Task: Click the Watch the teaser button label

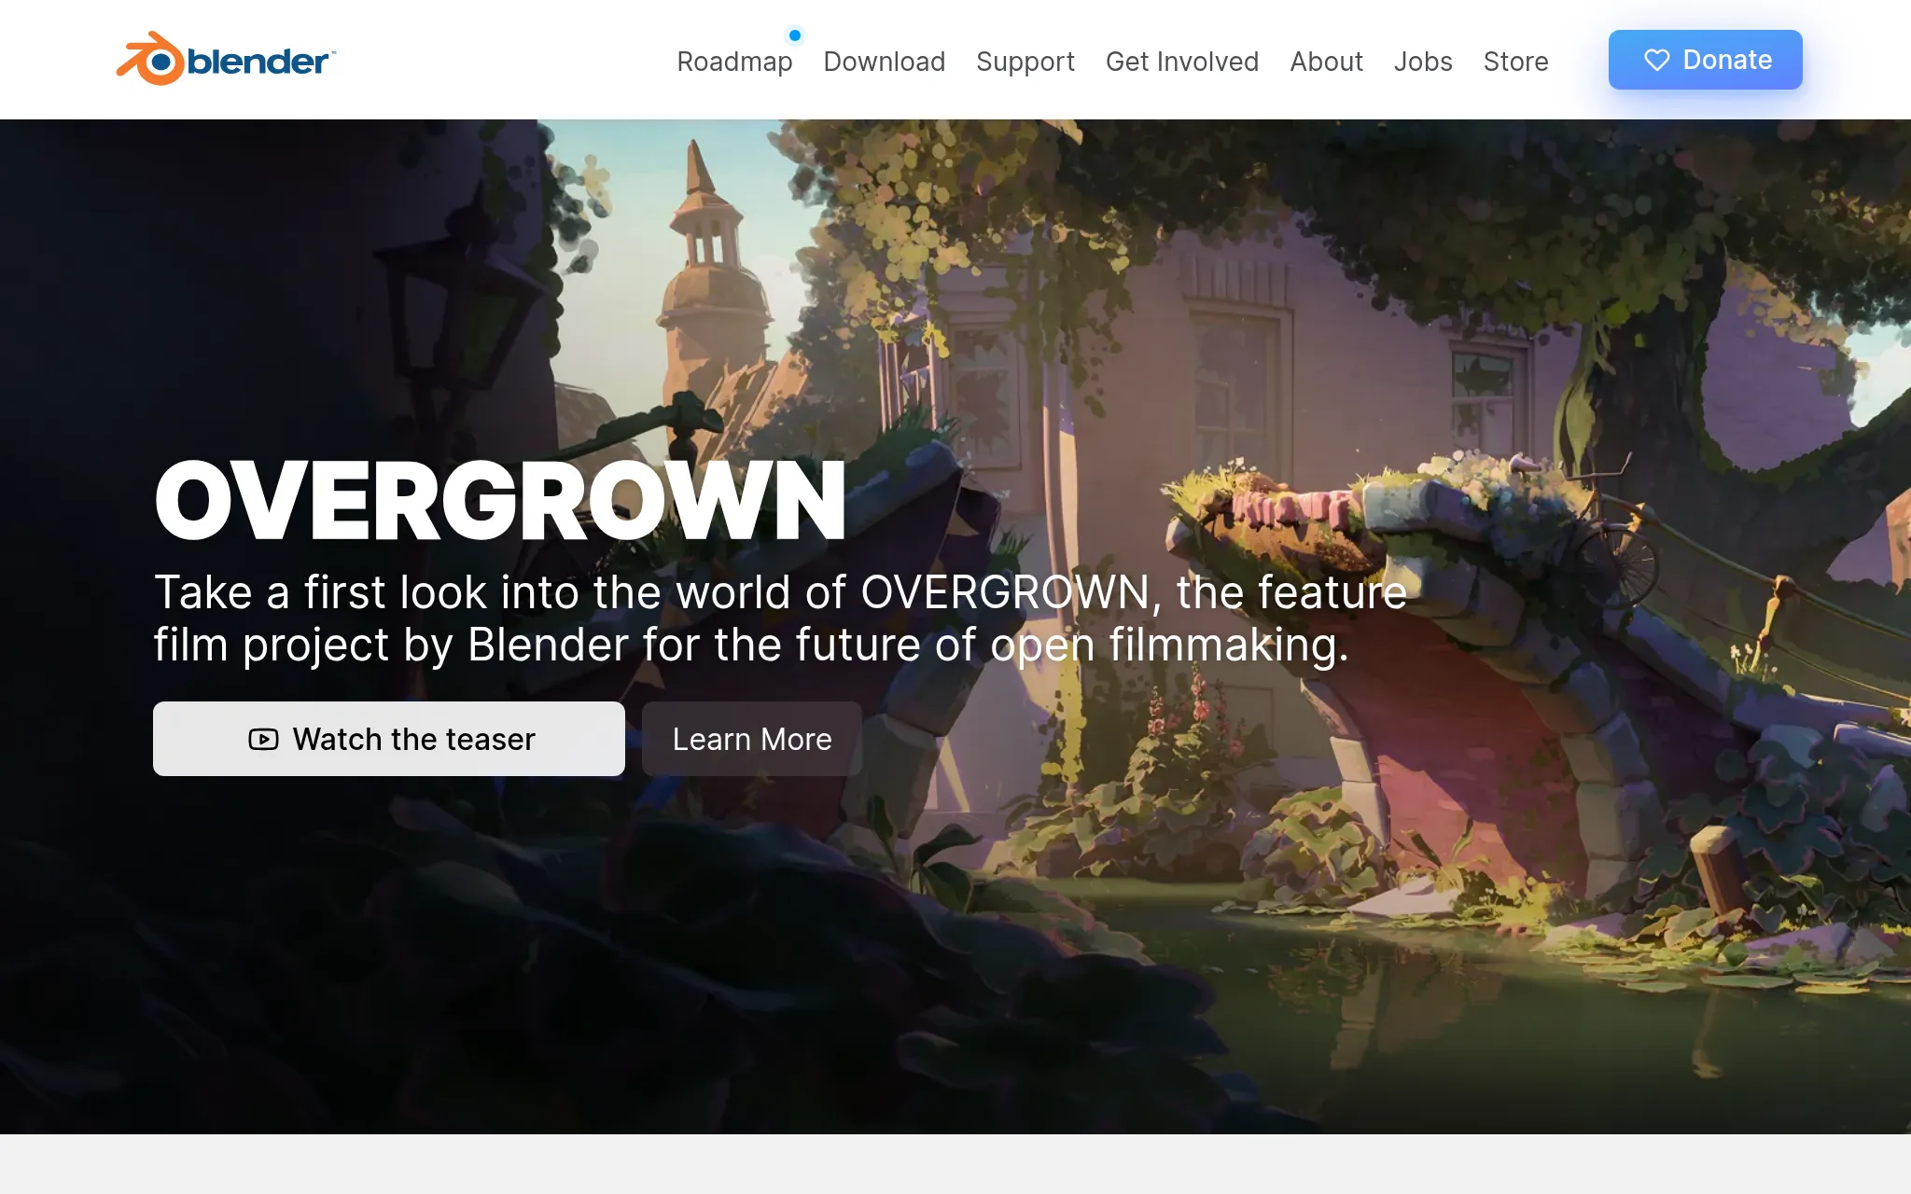Action: [413, 740]
